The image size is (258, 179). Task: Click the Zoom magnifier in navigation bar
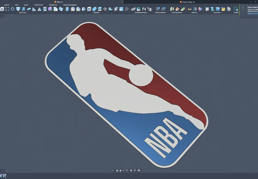[x=124, y=170]
